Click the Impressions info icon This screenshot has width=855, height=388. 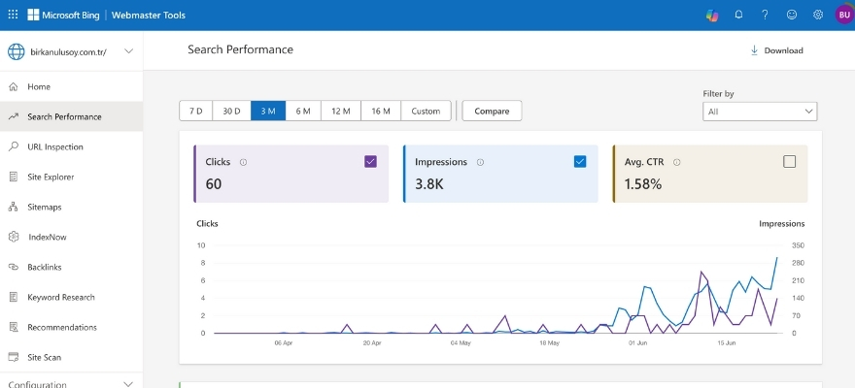(x=480, y=162)
